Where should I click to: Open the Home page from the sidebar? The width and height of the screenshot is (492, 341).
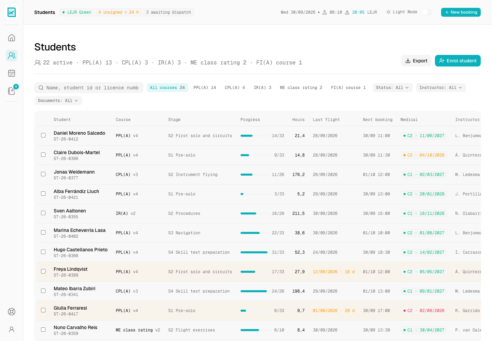(12, 38)
